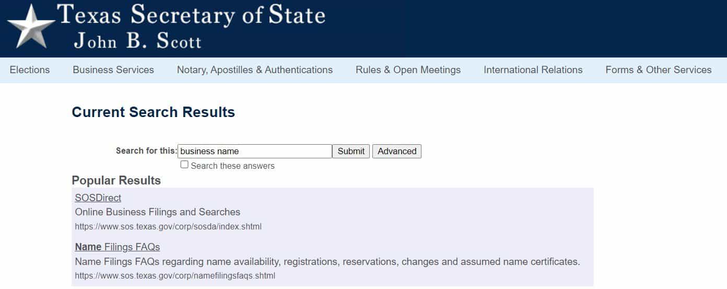Select Notary, Apostilles & Authentications in the navigation
727x289 pixels.
[255, 70]
